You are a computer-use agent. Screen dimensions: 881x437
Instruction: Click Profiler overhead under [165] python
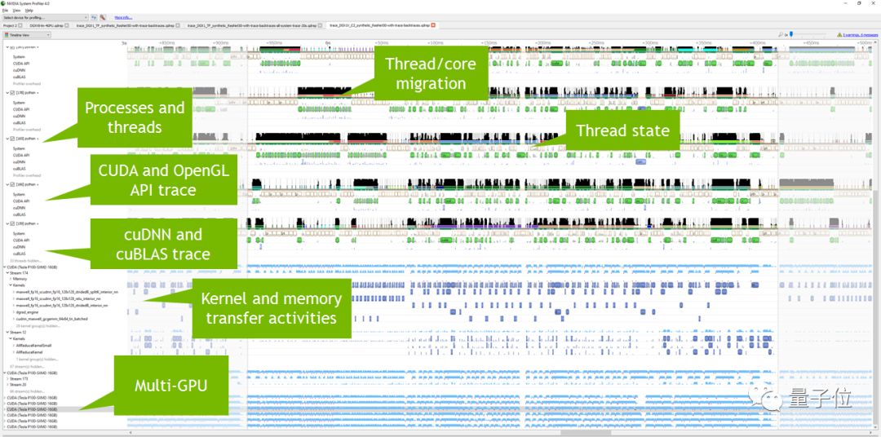pos(26,175)
